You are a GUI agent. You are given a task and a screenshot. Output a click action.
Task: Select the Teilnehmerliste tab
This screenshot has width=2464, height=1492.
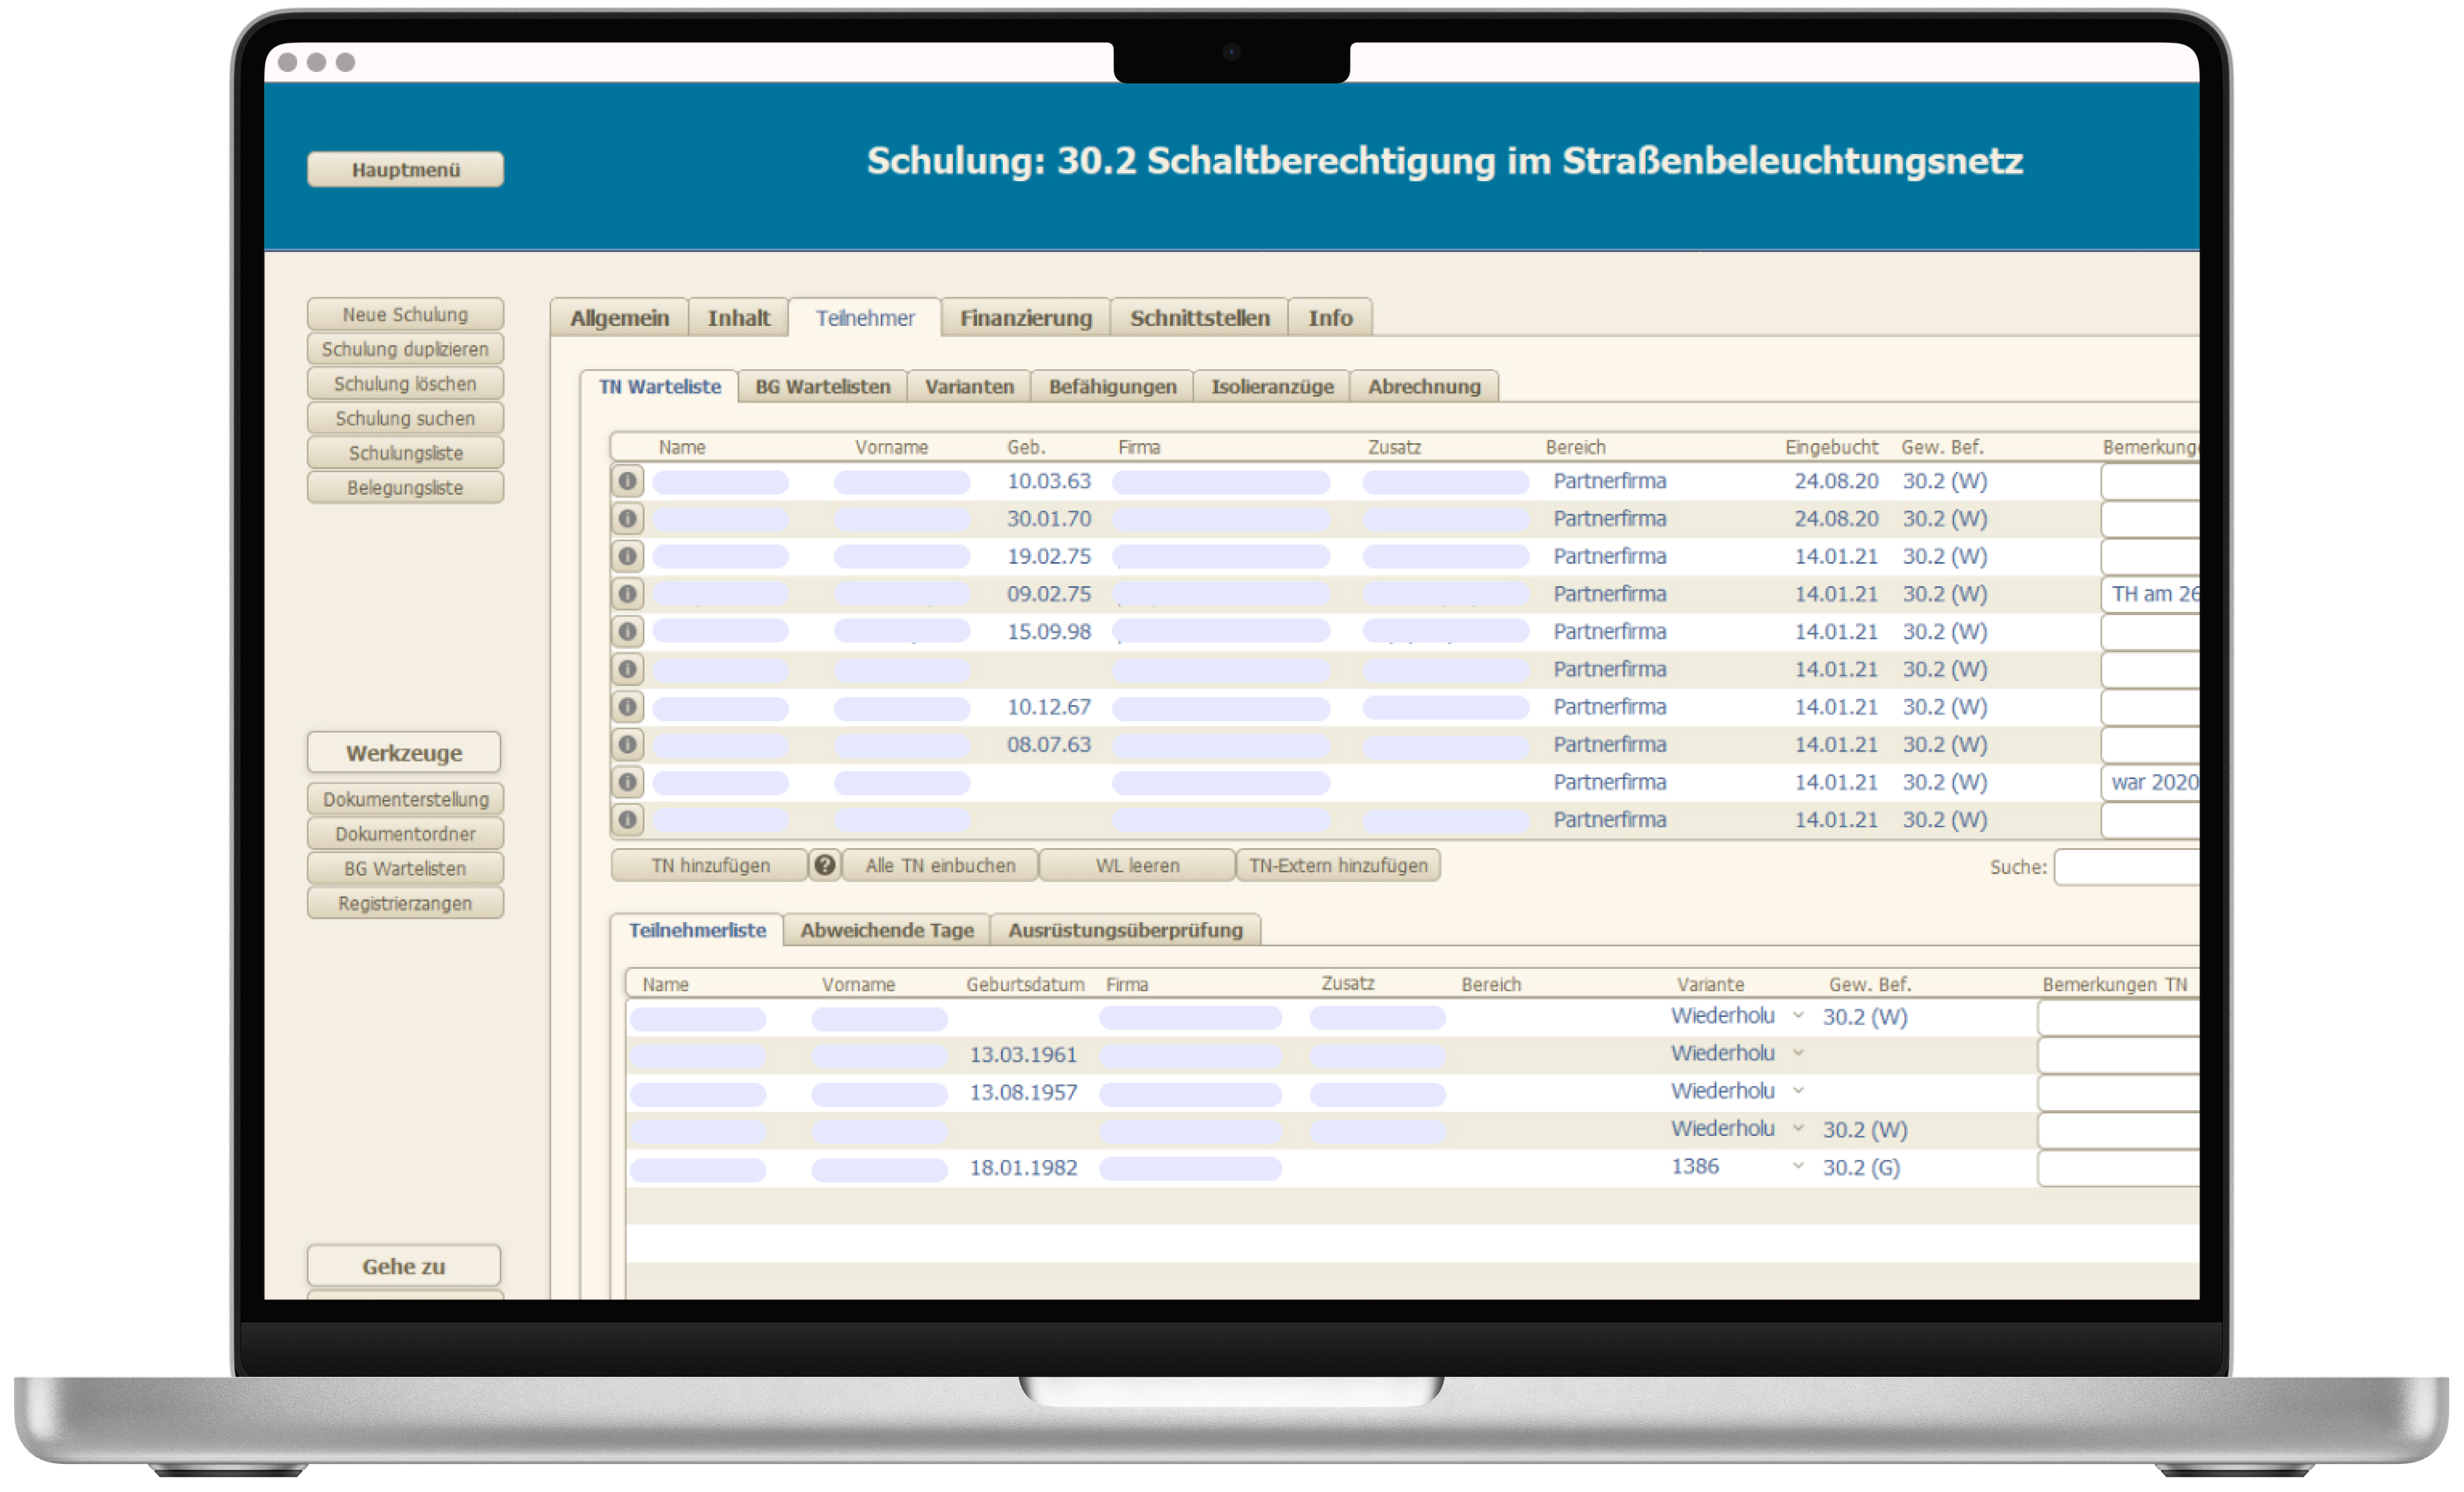pos(697,930)
